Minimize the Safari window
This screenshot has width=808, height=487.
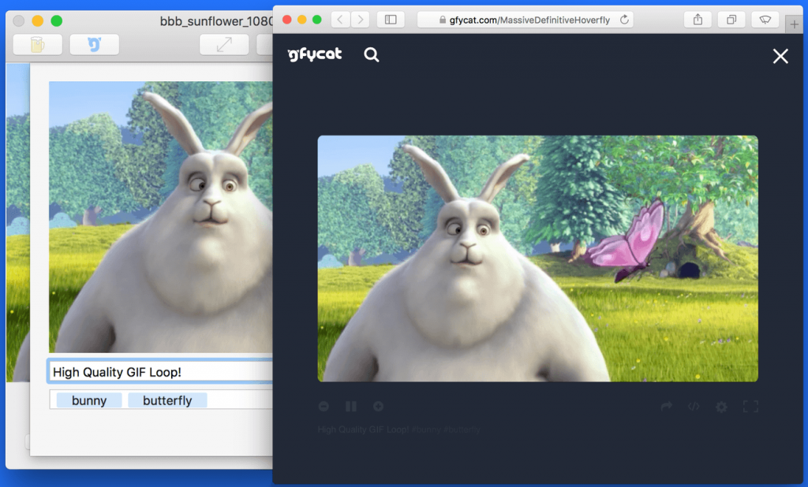(x=302, y=20)
